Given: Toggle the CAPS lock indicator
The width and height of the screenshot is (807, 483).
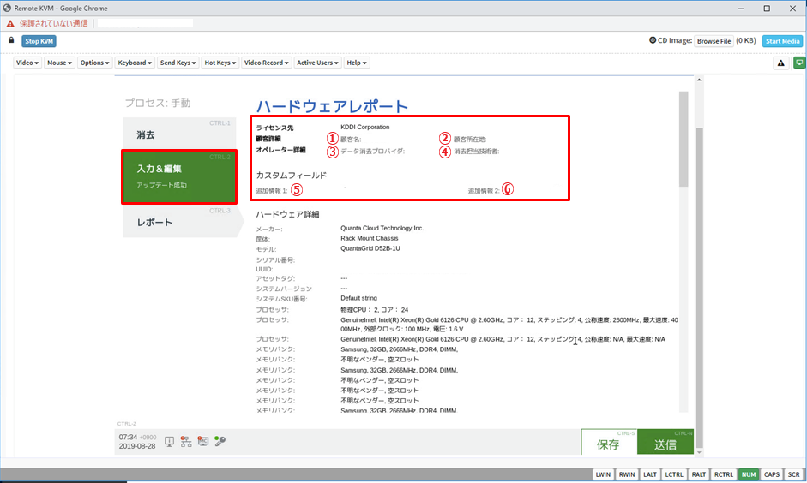Looking at the screenshot, I should coord(772,474).
